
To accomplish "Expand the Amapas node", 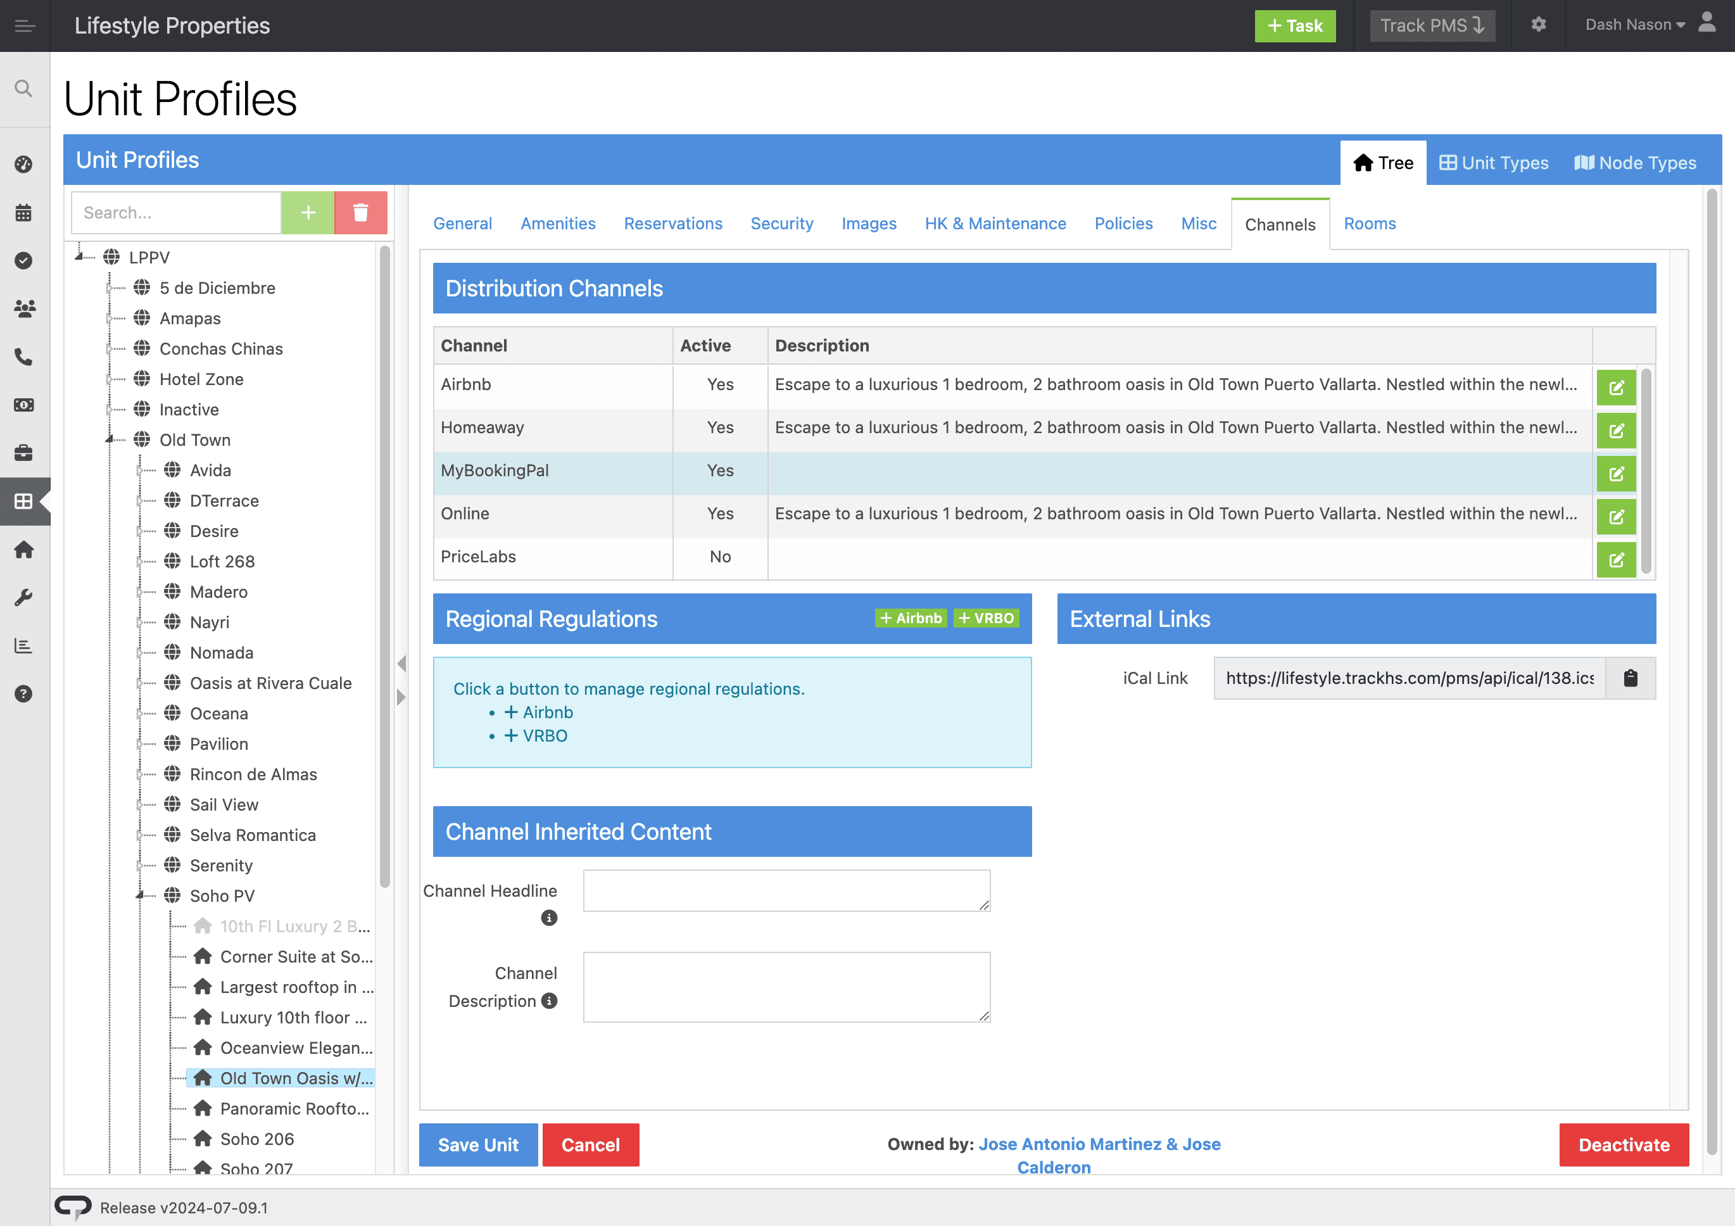I will [x=110, y=319].
